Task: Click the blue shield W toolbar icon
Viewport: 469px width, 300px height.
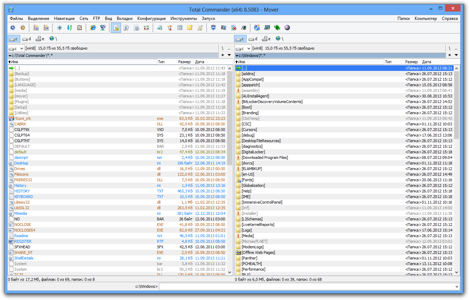Action: coord(213,28)
